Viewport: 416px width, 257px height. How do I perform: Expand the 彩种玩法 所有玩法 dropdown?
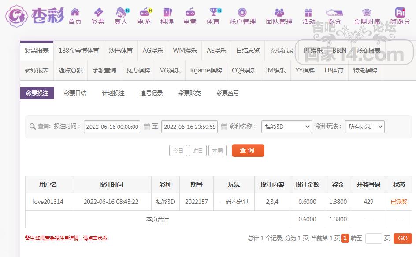(x=365, y=127)
